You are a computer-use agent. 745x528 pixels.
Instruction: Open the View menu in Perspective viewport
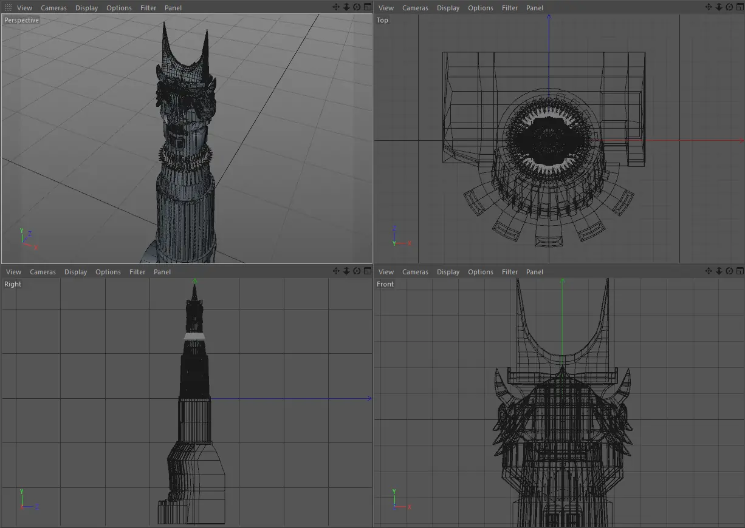pos(25,8)
